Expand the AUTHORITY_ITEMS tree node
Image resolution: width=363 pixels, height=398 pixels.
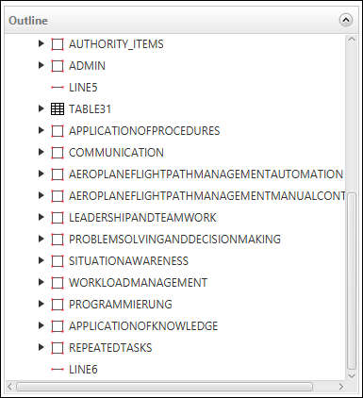point(41,43)
